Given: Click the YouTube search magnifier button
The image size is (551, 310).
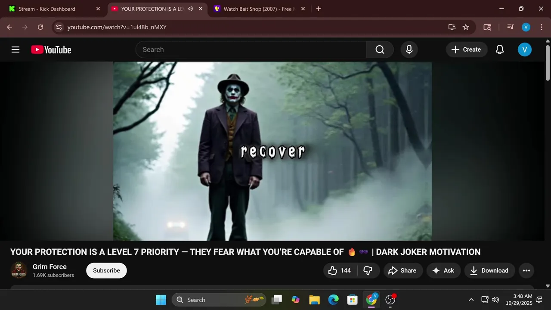Looking at the screenshot, I should pos(380,50).
